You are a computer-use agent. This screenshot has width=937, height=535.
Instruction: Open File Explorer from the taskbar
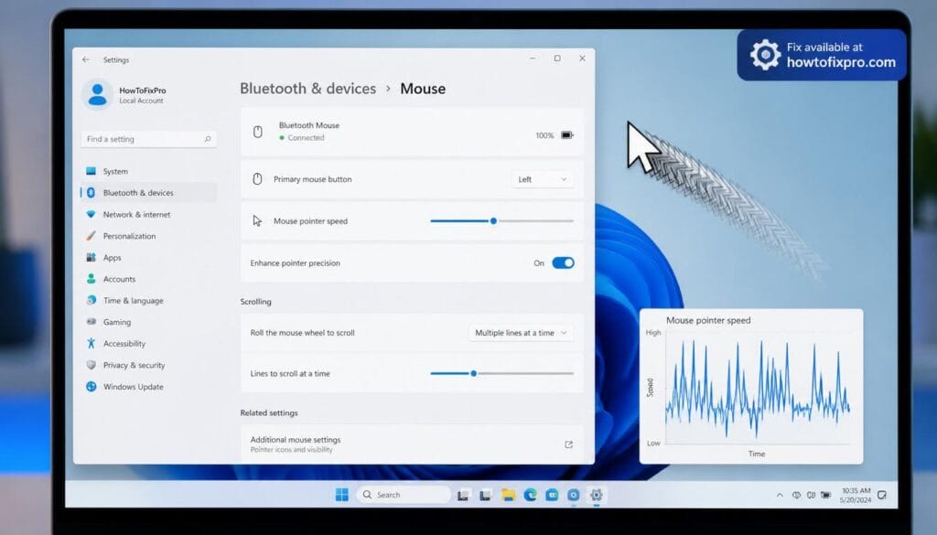click(x=508, y=495)
